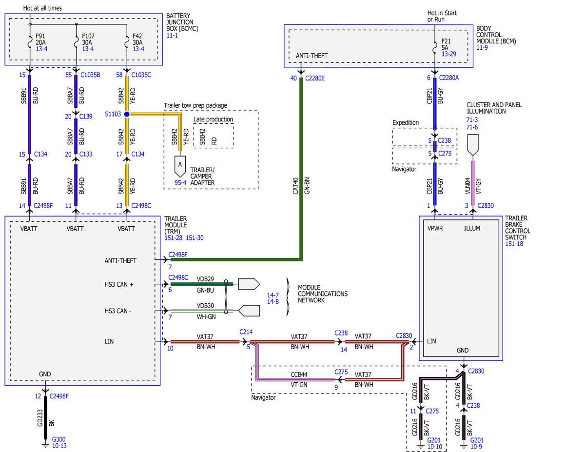Follow the 14-7 module communications network link
This screenshot has width=585, height=452.
point(273,295)
